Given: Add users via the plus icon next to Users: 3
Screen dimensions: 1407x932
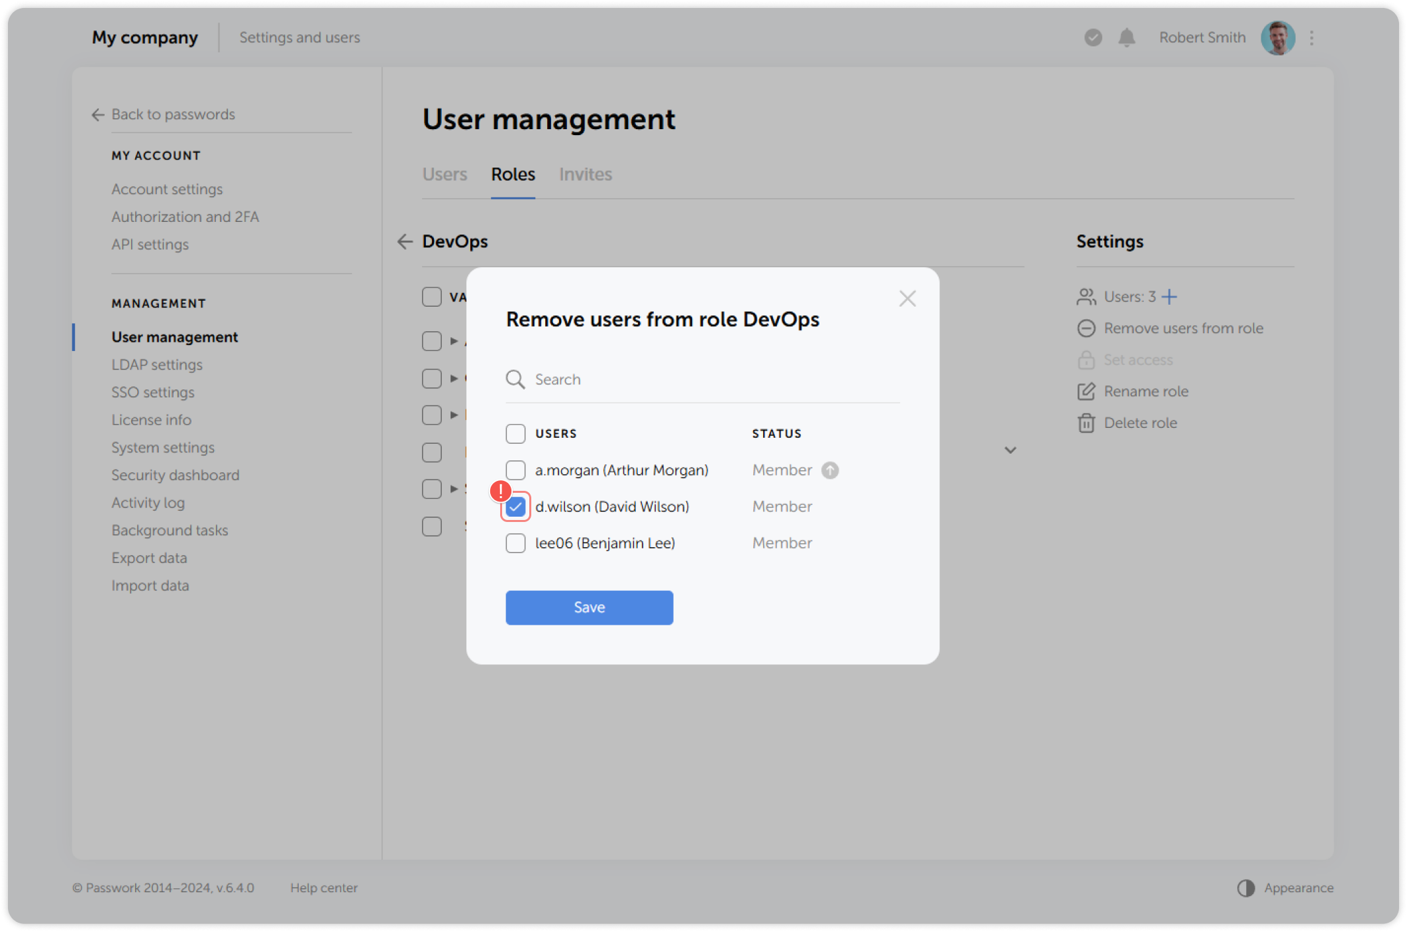Looking at the screenshot, I should (x=1170, y=296).
